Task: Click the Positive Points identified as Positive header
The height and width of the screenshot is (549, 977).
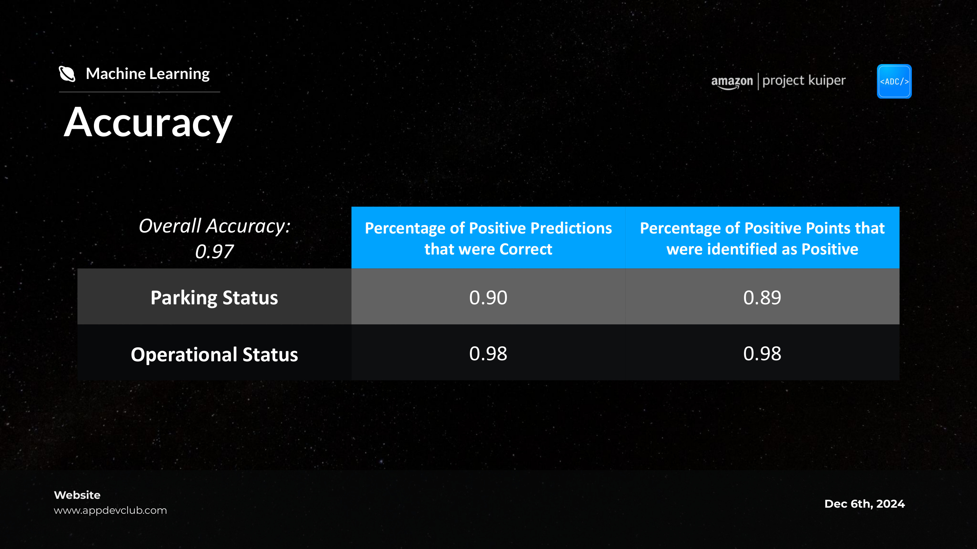Action: (762, 238)
